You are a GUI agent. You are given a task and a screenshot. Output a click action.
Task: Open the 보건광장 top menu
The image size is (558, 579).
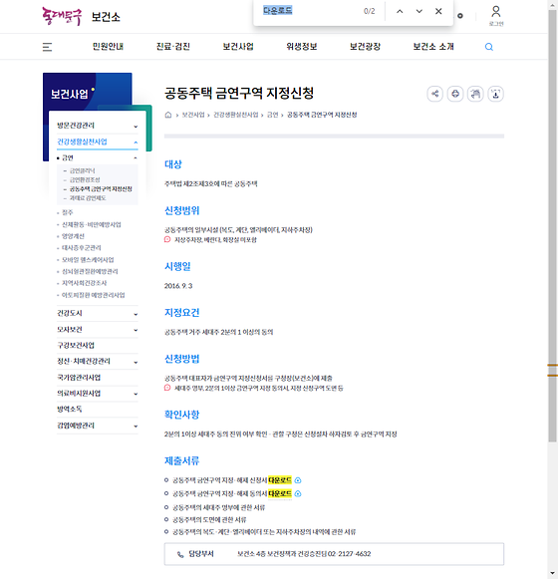click(366, 47)
